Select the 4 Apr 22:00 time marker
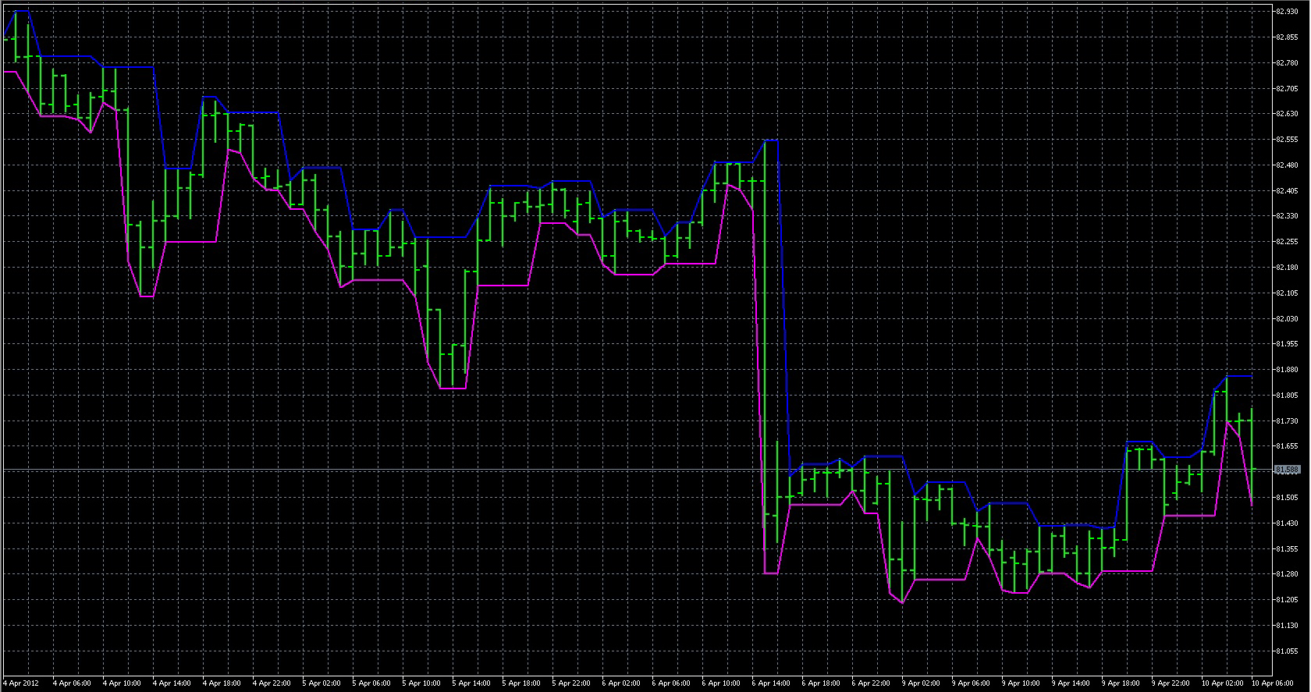Screen dimensions: 1311x692 tap(272, 683)
